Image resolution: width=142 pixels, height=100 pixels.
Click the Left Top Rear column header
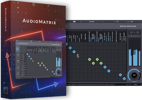[120, 36]
